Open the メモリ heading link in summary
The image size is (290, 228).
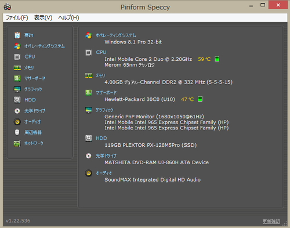pos(100,75)
